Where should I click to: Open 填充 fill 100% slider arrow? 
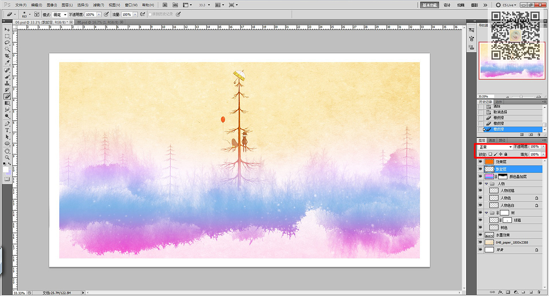(x=543, y=154)
